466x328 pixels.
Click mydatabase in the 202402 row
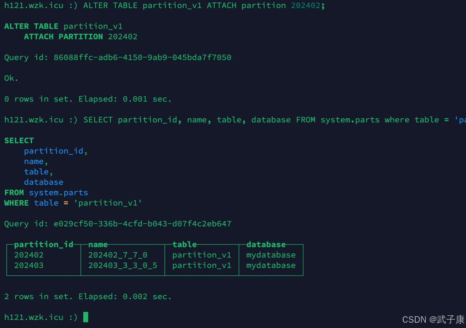tap(271, 255)
